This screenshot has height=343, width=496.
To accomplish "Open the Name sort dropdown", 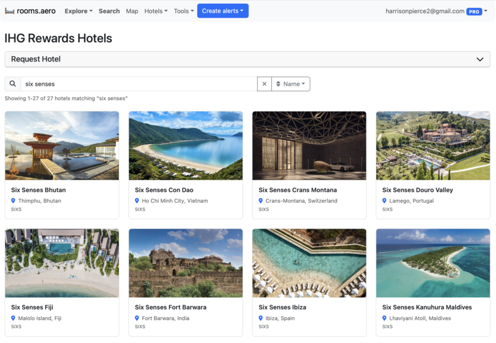I will coord(290,84).
